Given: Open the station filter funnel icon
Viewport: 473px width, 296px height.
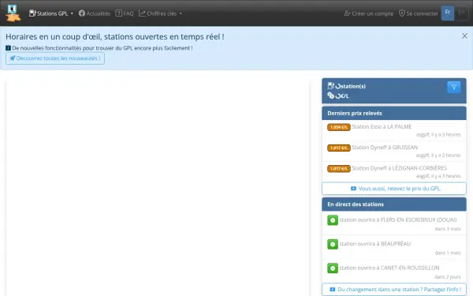Looking at the screenshot, I should click(454, 88).
